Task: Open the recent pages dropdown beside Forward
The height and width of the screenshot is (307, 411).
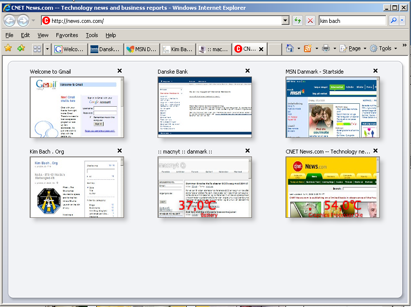Action: (33, 20)
